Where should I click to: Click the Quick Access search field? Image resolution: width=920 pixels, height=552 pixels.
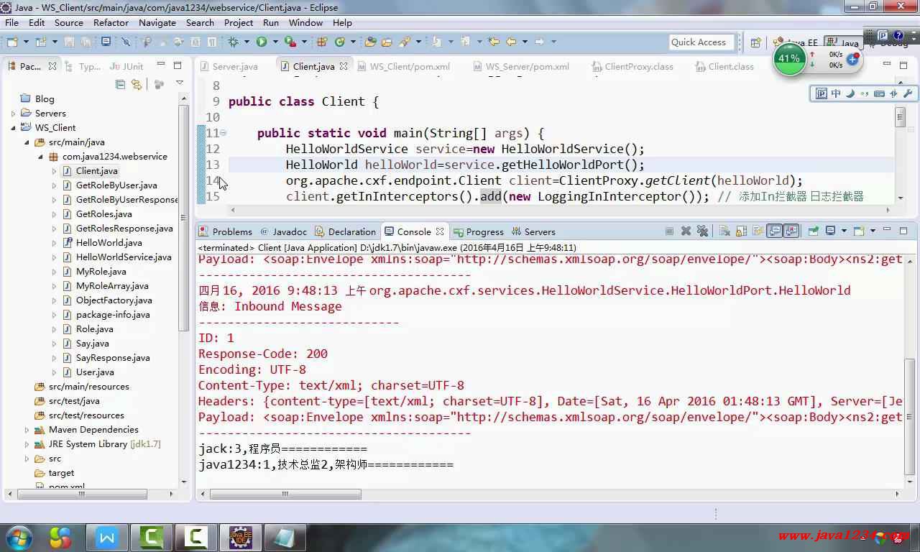[x=701, y=42]
